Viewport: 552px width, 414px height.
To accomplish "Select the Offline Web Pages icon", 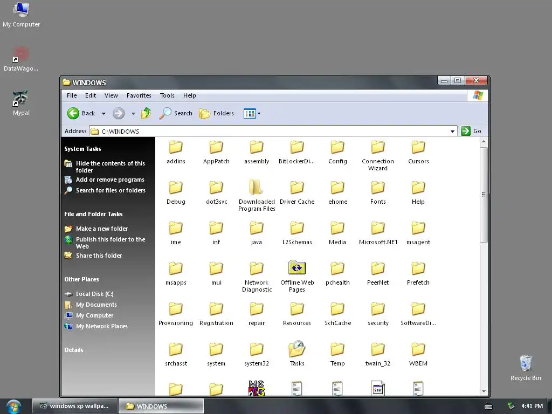I will 297,267.
